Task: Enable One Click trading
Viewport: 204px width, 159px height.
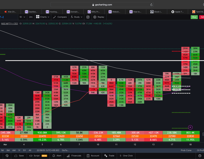Action: [126, 156]
